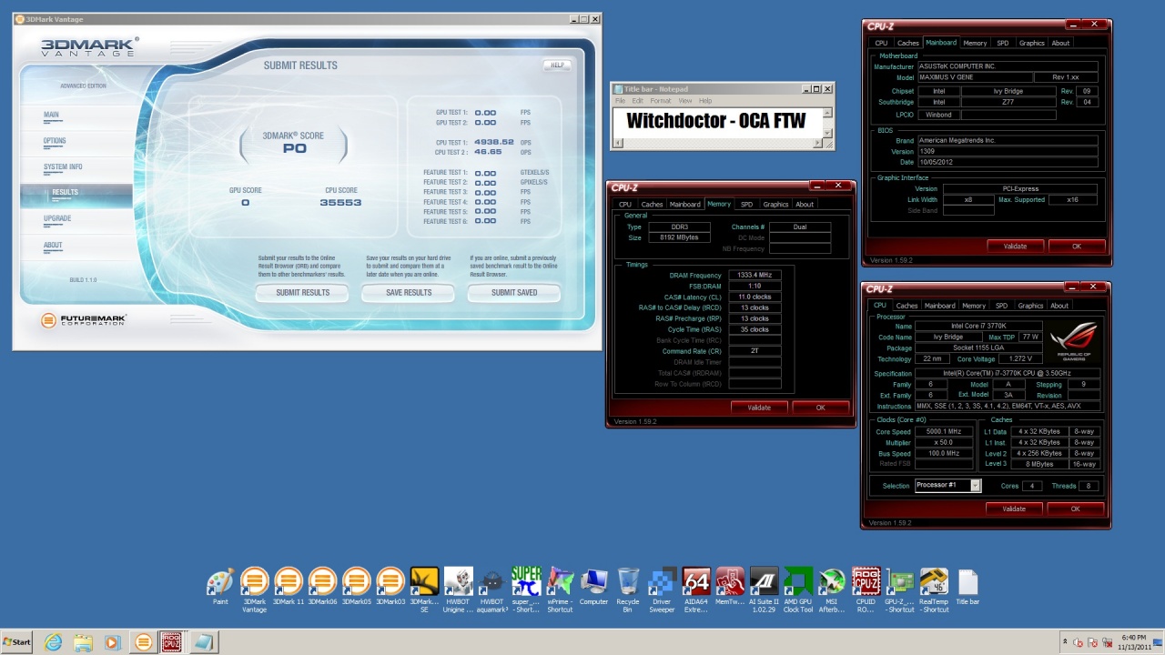1165x655 pixels.
Task: Expand the hidden system tray icons arrow
Action: [x=1065, y=642]
